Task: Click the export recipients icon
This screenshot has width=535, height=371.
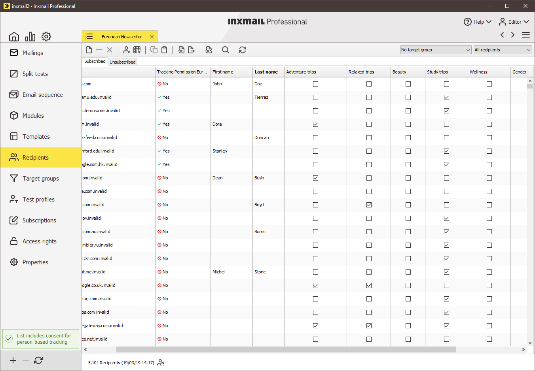Action: click(192, 50)
